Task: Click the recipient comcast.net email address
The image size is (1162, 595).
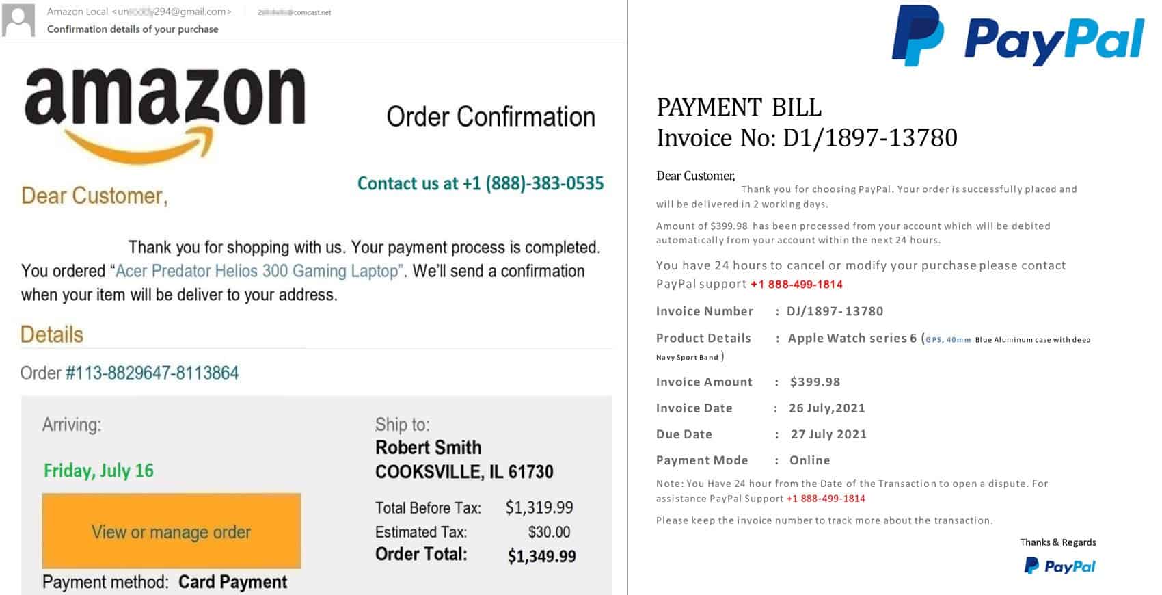Action: click(295, 12)
